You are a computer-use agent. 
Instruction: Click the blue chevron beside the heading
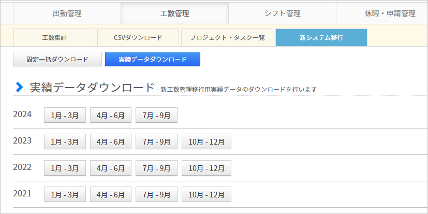(x=19, y=87)
